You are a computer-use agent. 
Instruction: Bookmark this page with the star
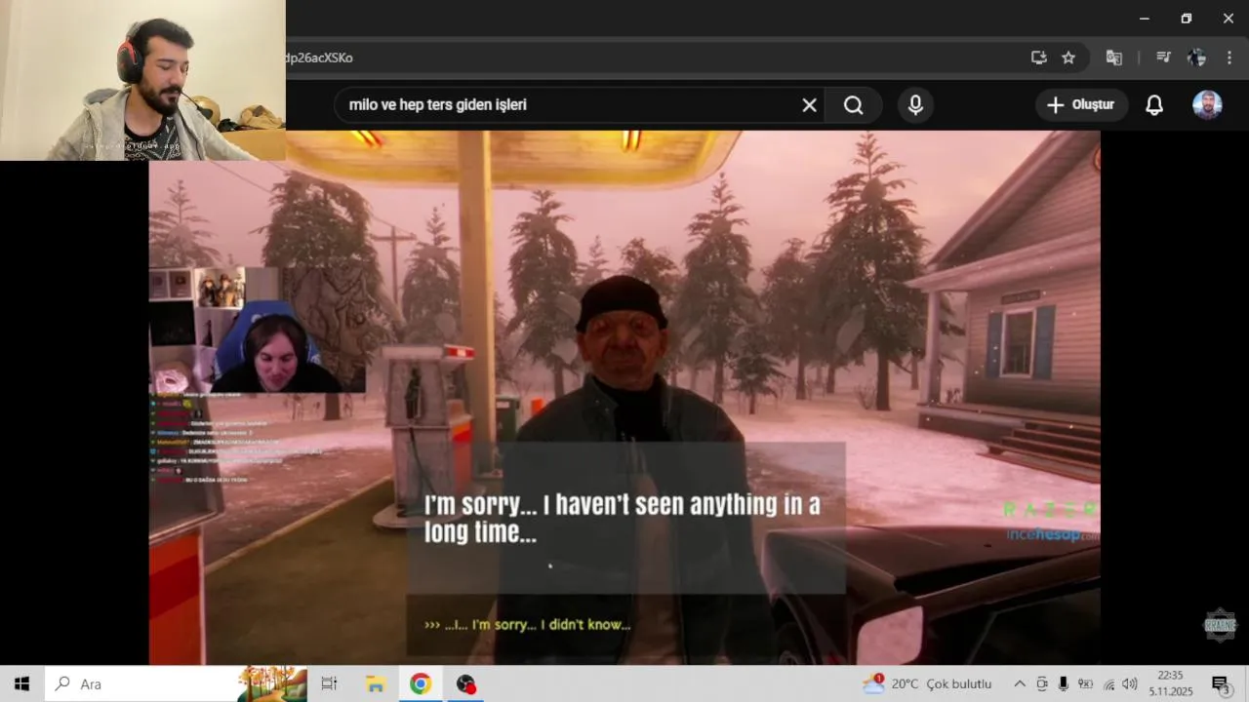click(1068, 58)
